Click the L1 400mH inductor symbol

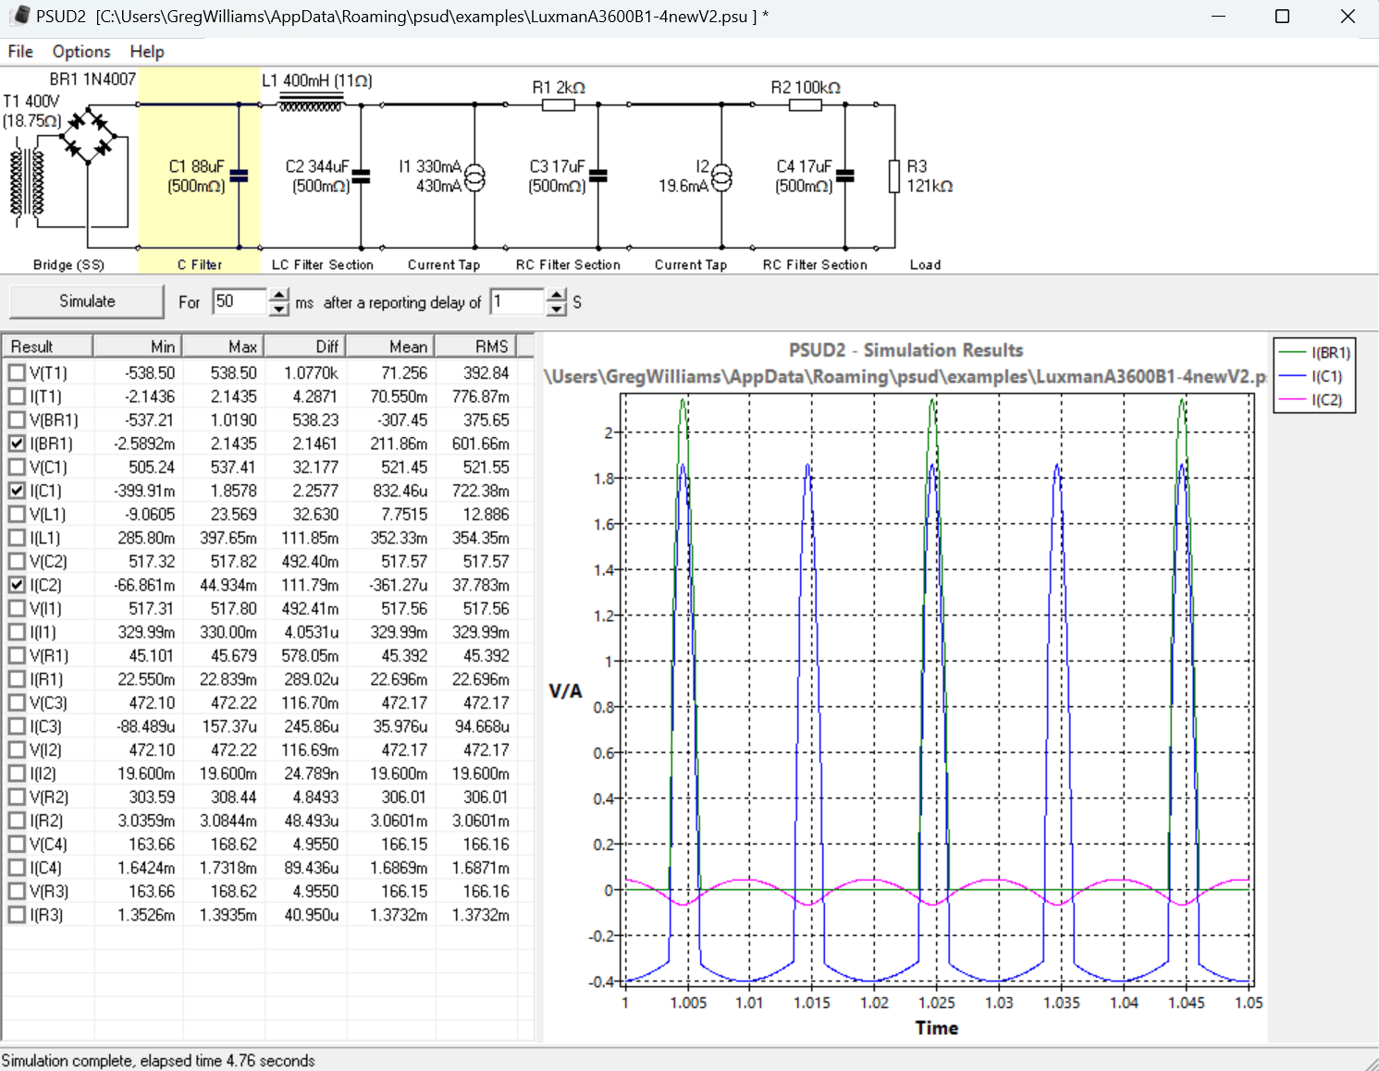(311, 103)
